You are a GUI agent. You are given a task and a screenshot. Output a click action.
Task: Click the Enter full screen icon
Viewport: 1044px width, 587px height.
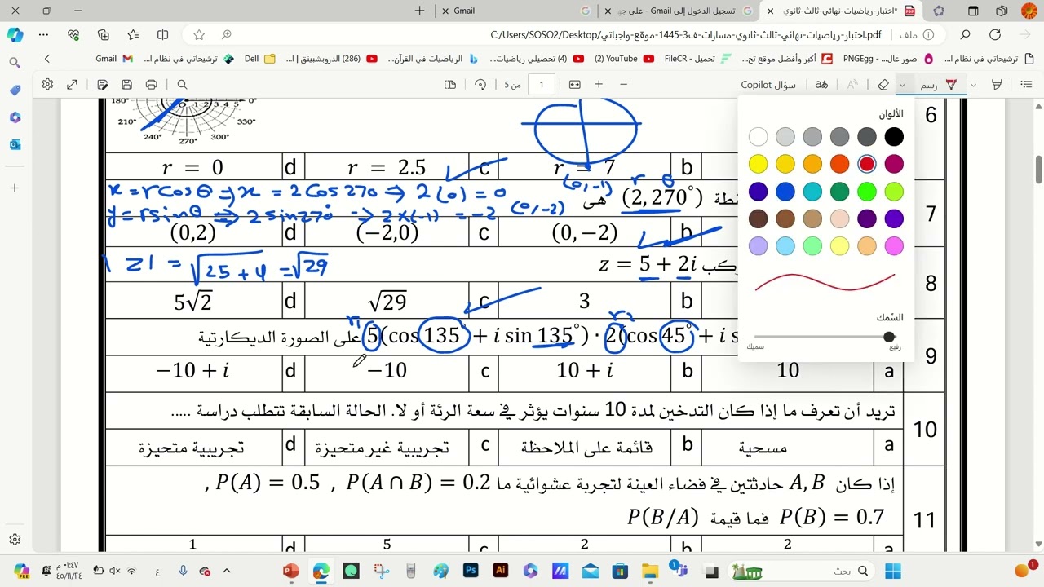[72, 85]
